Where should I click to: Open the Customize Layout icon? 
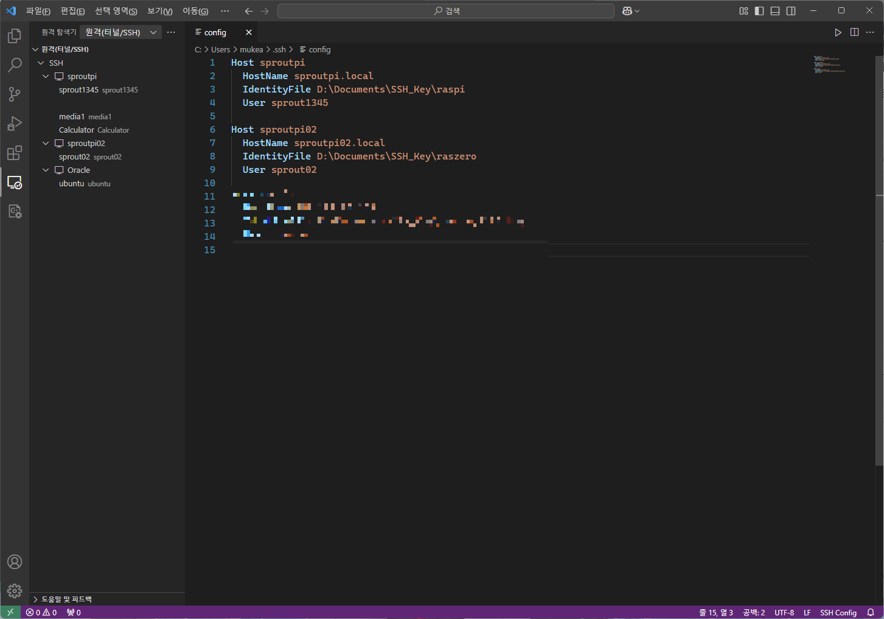[743, 11]
